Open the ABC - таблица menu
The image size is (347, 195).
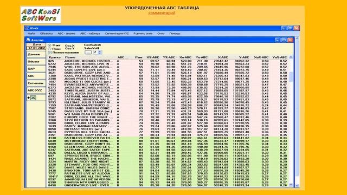(x=90, y=34)
